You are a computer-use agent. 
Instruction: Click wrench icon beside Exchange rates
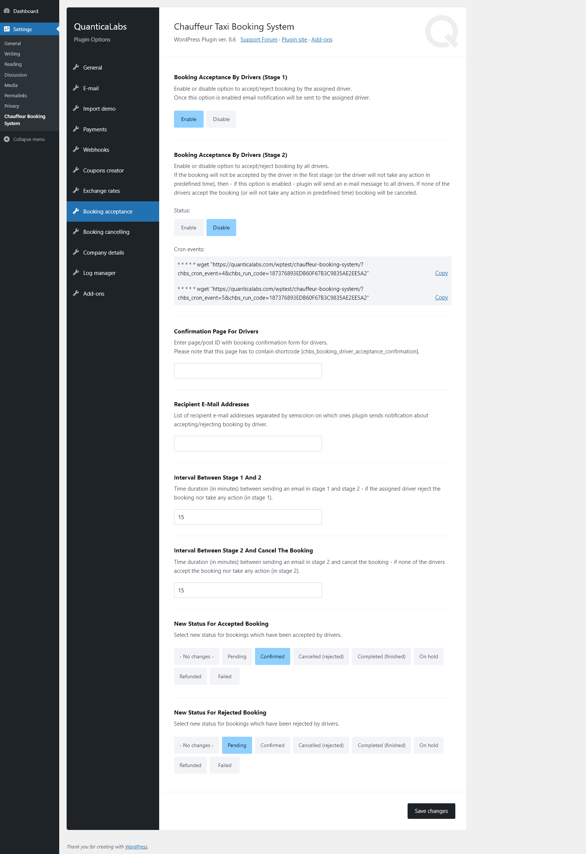click(x=76, y=191)
